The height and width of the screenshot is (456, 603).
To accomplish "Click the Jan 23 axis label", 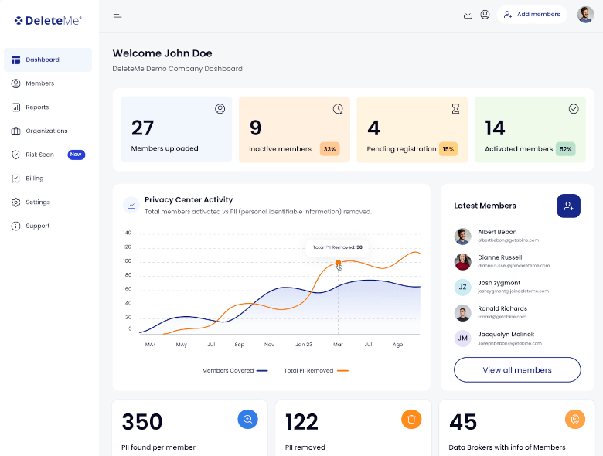I will (x=304, y=345).
